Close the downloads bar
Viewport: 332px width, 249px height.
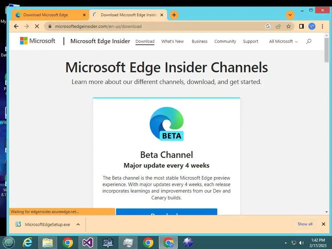[x=324, y=224]
